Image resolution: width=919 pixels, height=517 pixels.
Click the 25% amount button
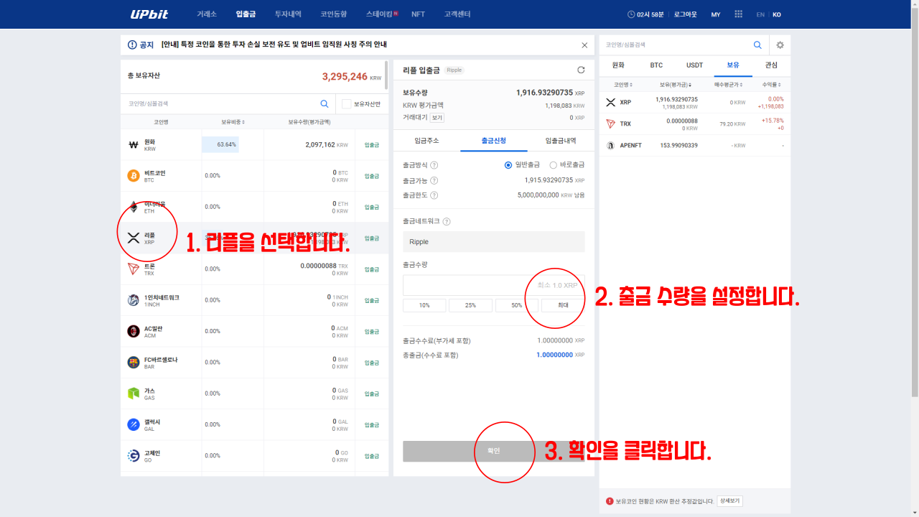tap(470, 305)
